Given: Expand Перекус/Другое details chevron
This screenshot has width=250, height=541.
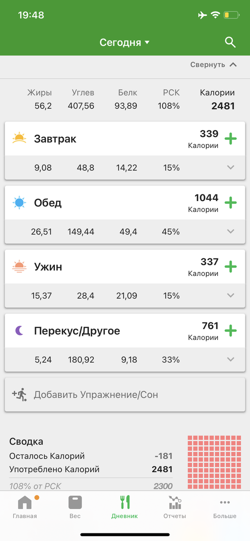Looking at the screenshot, I should coord(231,360).
